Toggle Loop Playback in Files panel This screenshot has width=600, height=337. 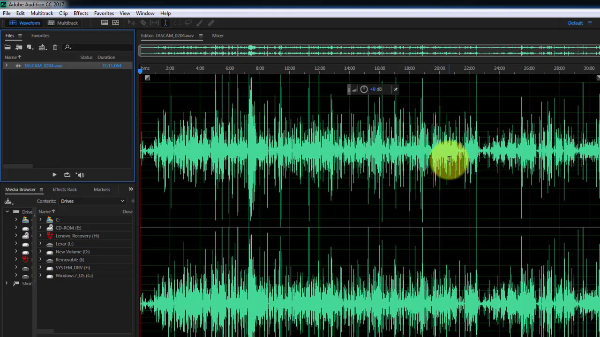pos(67,175)
